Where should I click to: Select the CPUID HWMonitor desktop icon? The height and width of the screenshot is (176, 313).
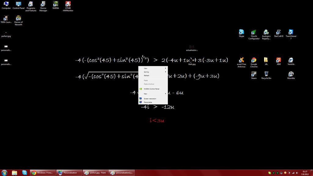[68, 7]
